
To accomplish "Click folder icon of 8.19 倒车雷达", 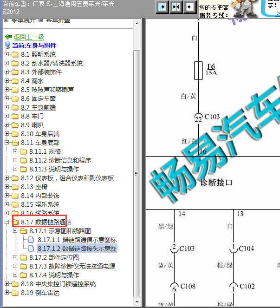I will pyautogui.click(x=15, y=293).
